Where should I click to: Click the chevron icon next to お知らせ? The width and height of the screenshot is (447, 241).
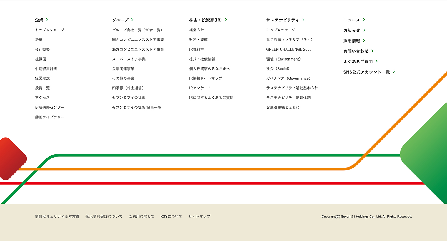(364, 30)
